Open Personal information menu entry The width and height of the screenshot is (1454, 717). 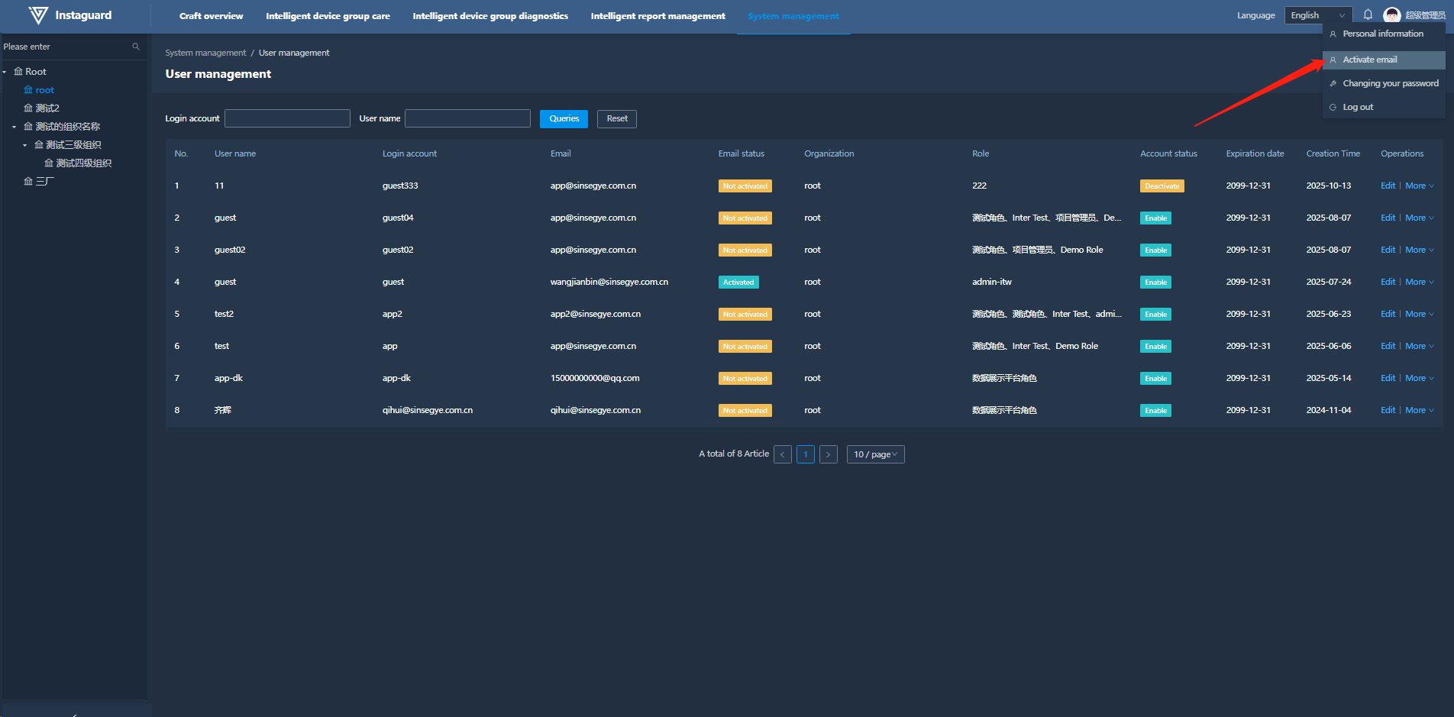coord(1382,34)
